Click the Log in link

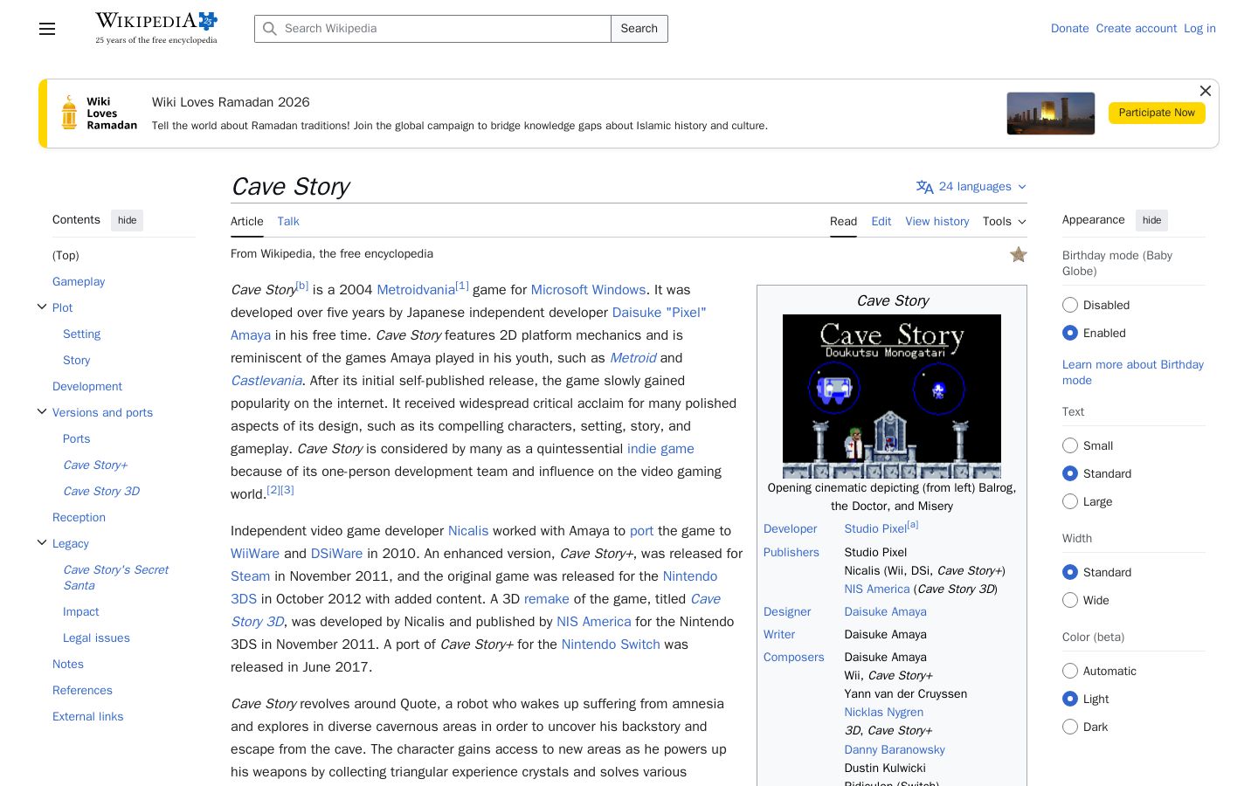coord(1199,29)
